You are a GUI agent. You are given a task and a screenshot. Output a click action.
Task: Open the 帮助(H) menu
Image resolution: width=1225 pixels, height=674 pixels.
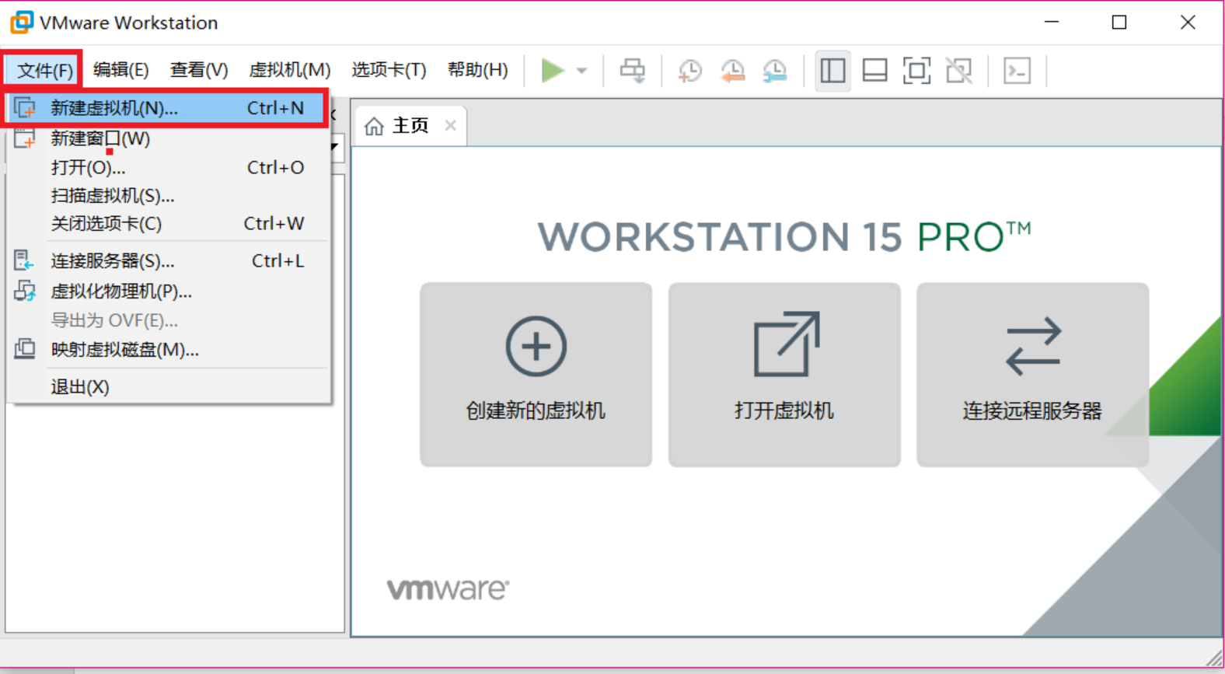click(477, 70)
